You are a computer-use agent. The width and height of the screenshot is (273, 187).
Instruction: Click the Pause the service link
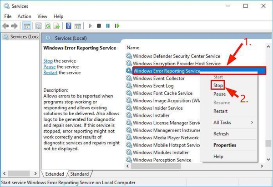[50, 67]
